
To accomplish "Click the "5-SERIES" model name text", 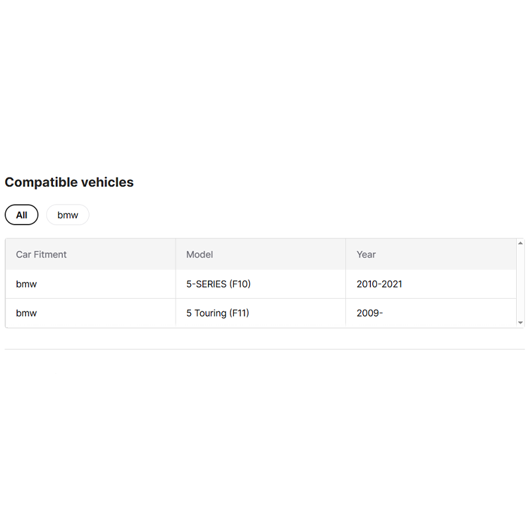I will (x=206, y=284).
